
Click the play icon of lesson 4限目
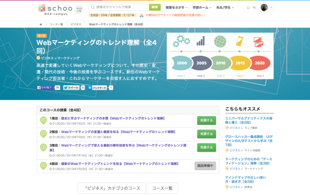43,166
